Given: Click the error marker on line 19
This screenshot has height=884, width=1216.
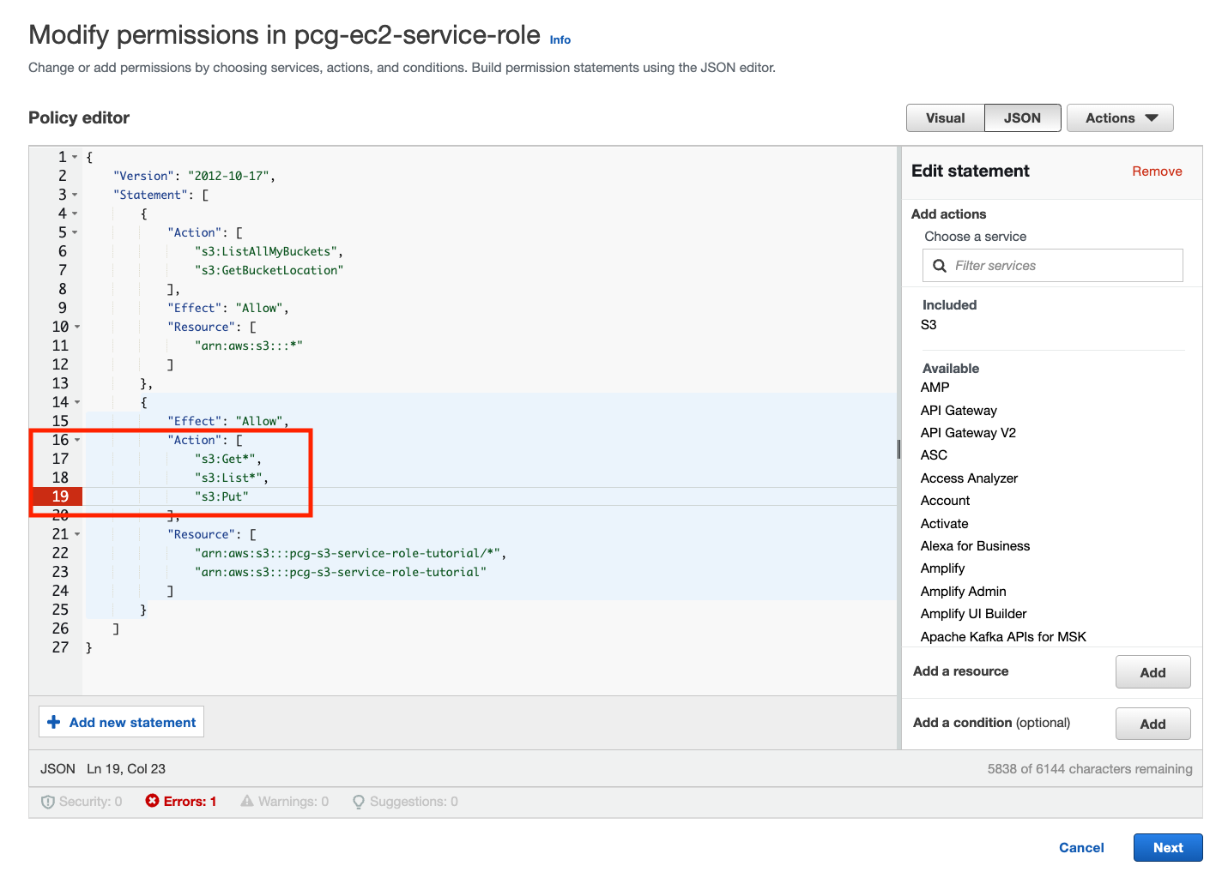Looking at the screenshot, I should point(57,496).
